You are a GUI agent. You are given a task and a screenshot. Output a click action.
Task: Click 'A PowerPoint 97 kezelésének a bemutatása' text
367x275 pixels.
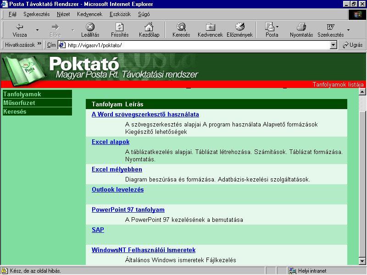[x=184, y=220]
